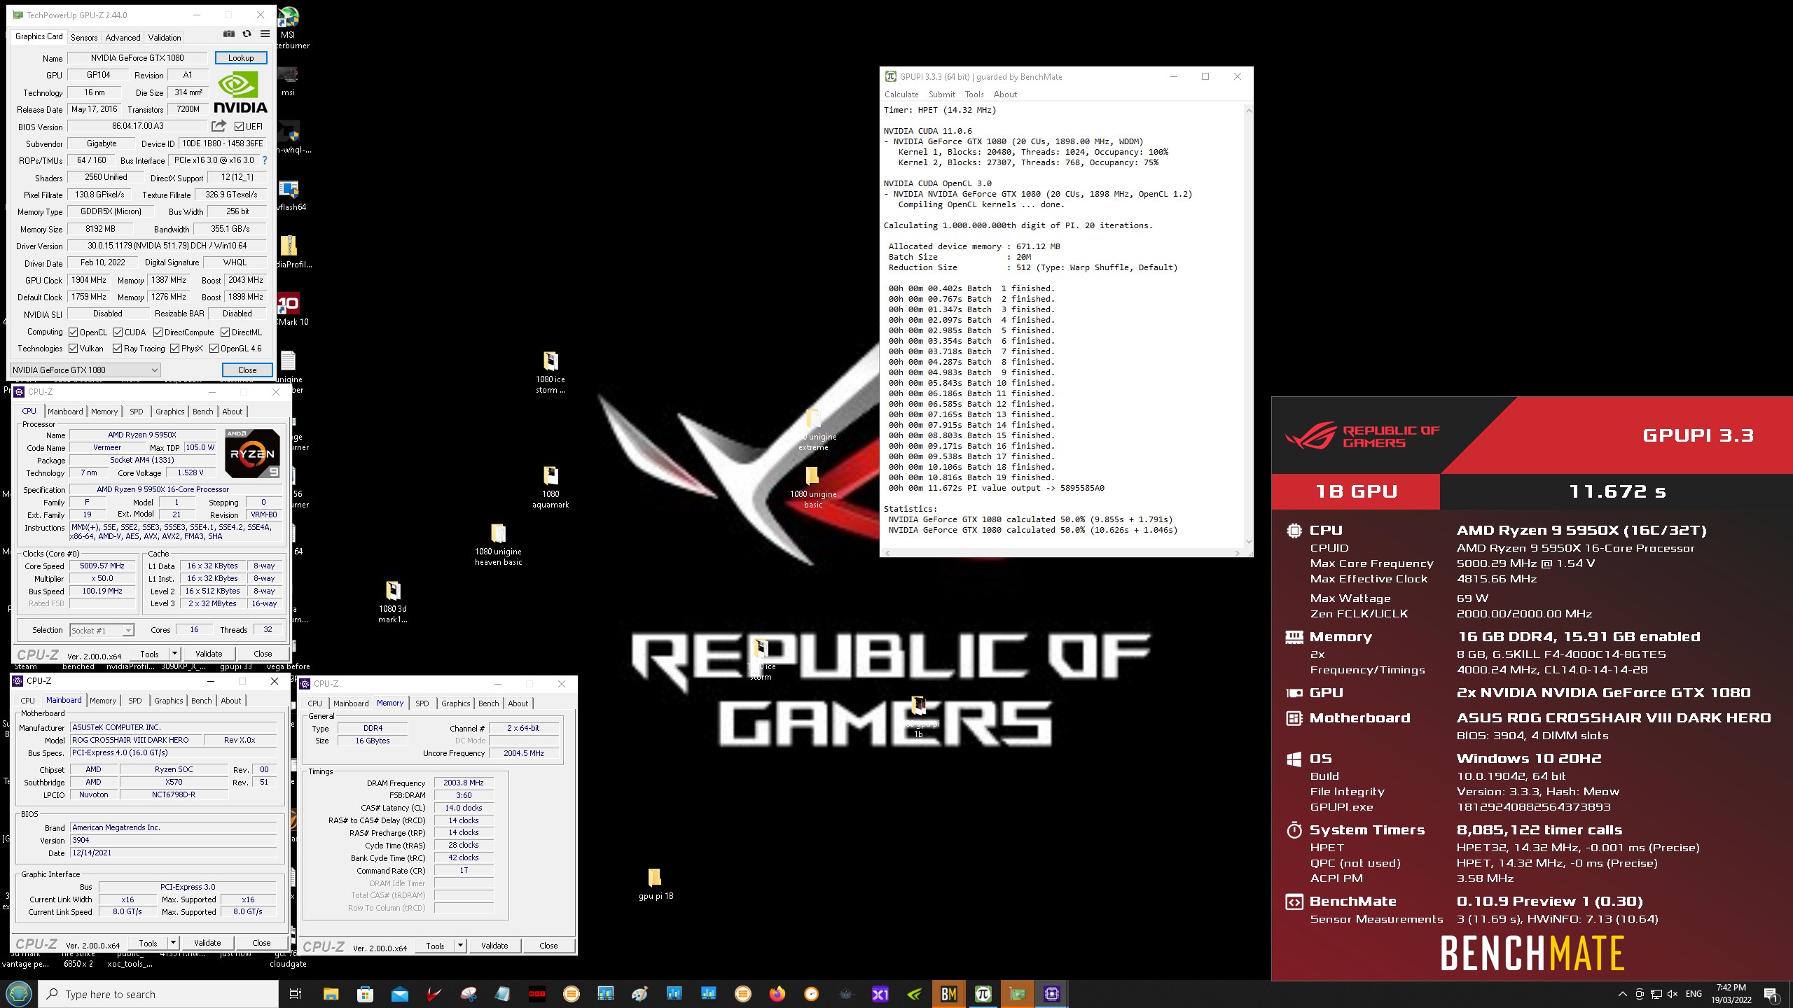1793x1008 pixels.
Task: Switch to CPU-Z taskbar icon
Action: point(1051,994)
